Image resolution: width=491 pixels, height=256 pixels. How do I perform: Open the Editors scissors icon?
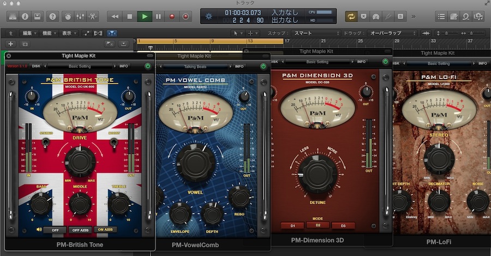[x=93, y=16]
